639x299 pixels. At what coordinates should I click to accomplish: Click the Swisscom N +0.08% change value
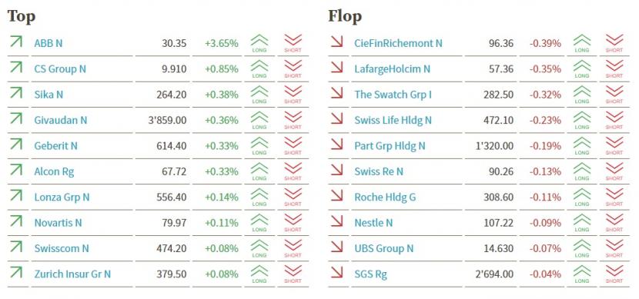[221, 248]
